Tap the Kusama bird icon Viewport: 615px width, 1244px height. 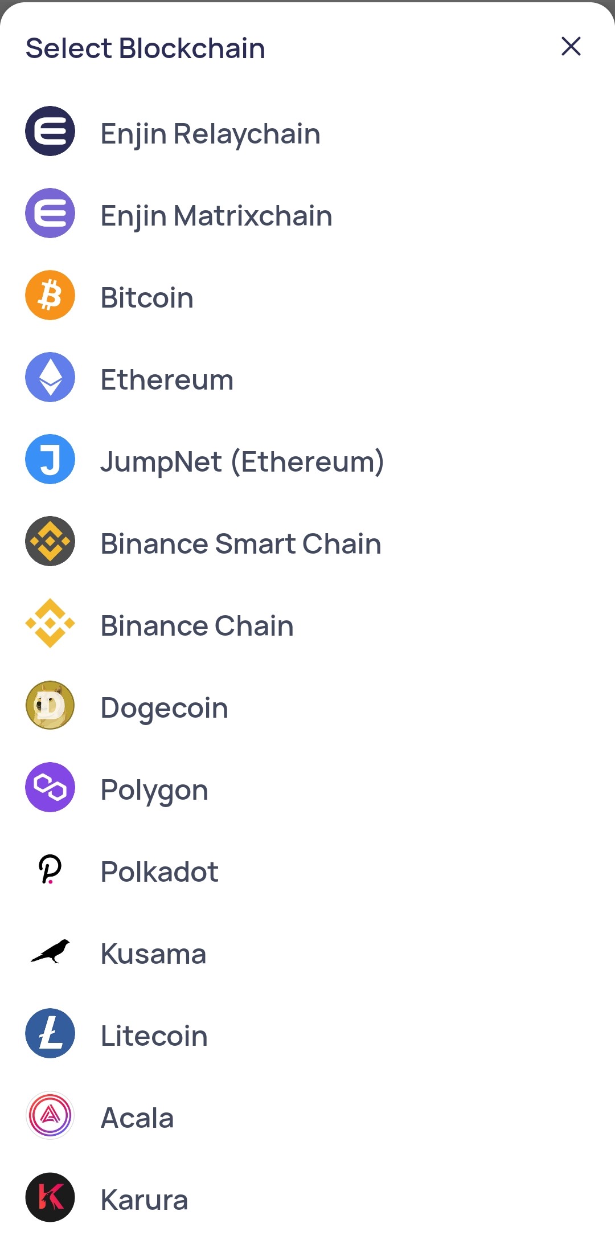tap(50, 951)
